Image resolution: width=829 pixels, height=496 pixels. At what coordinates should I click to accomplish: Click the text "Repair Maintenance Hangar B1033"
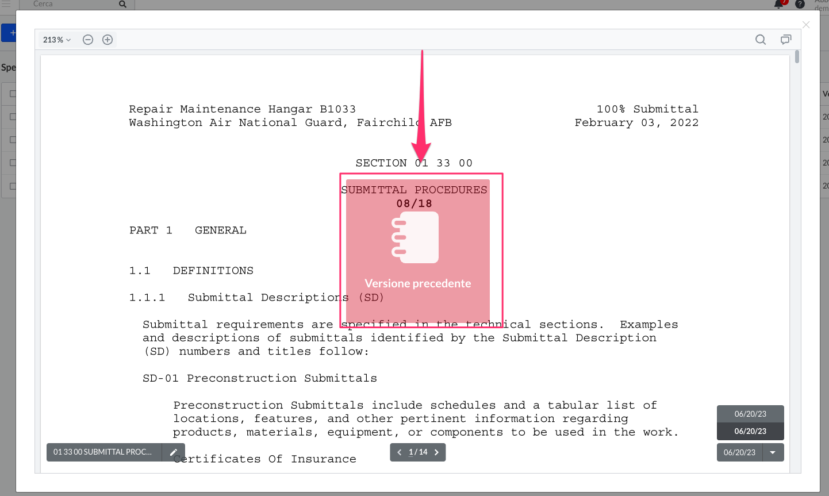pyautogui.click(x=242, y=109)
